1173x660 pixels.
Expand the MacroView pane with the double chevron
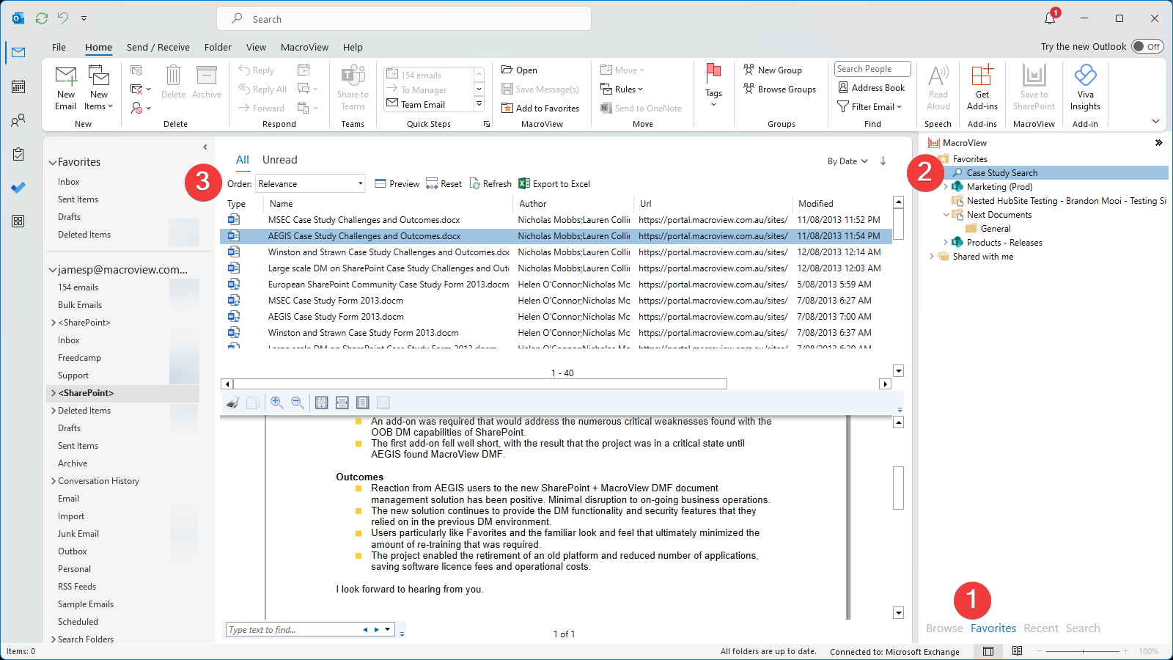(x=1158, y=143)
